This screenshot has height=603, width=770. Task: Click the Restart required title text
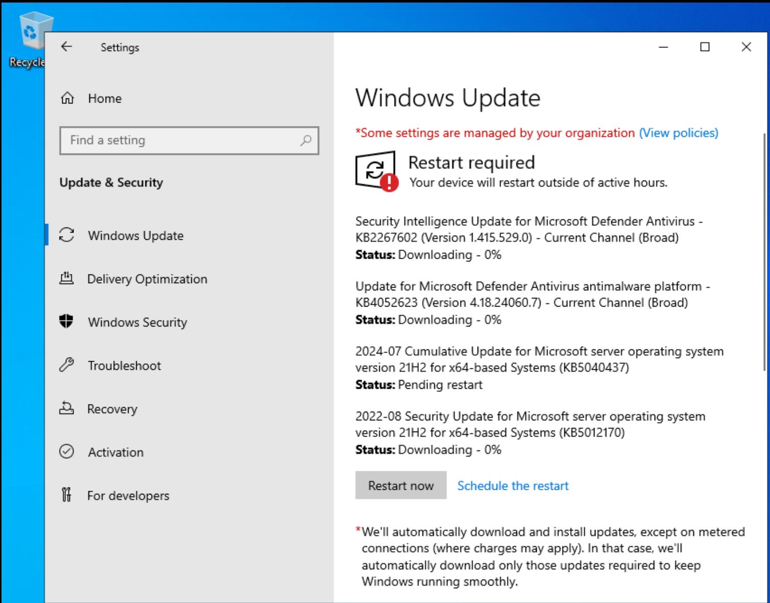pos(471,162)
